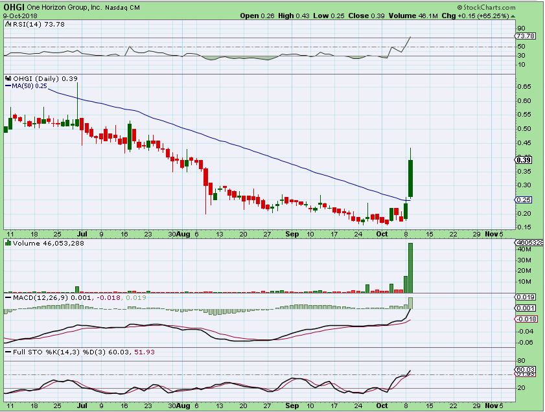Image resolution: width=545 pixels, height=412 pixels.
Task: Click the tallest green volume bar
Action: 410,268
